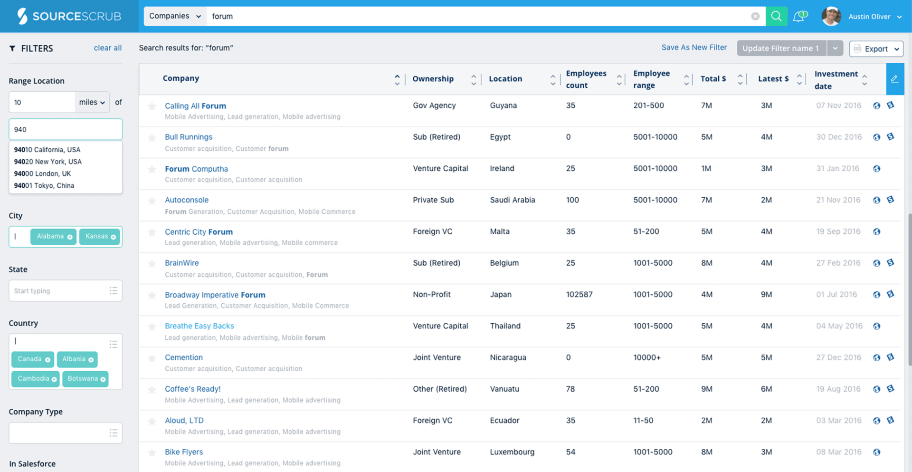Viewport: 912px width, 472px height.
Task: Star the Centric City Forum row
Action: 152,232
